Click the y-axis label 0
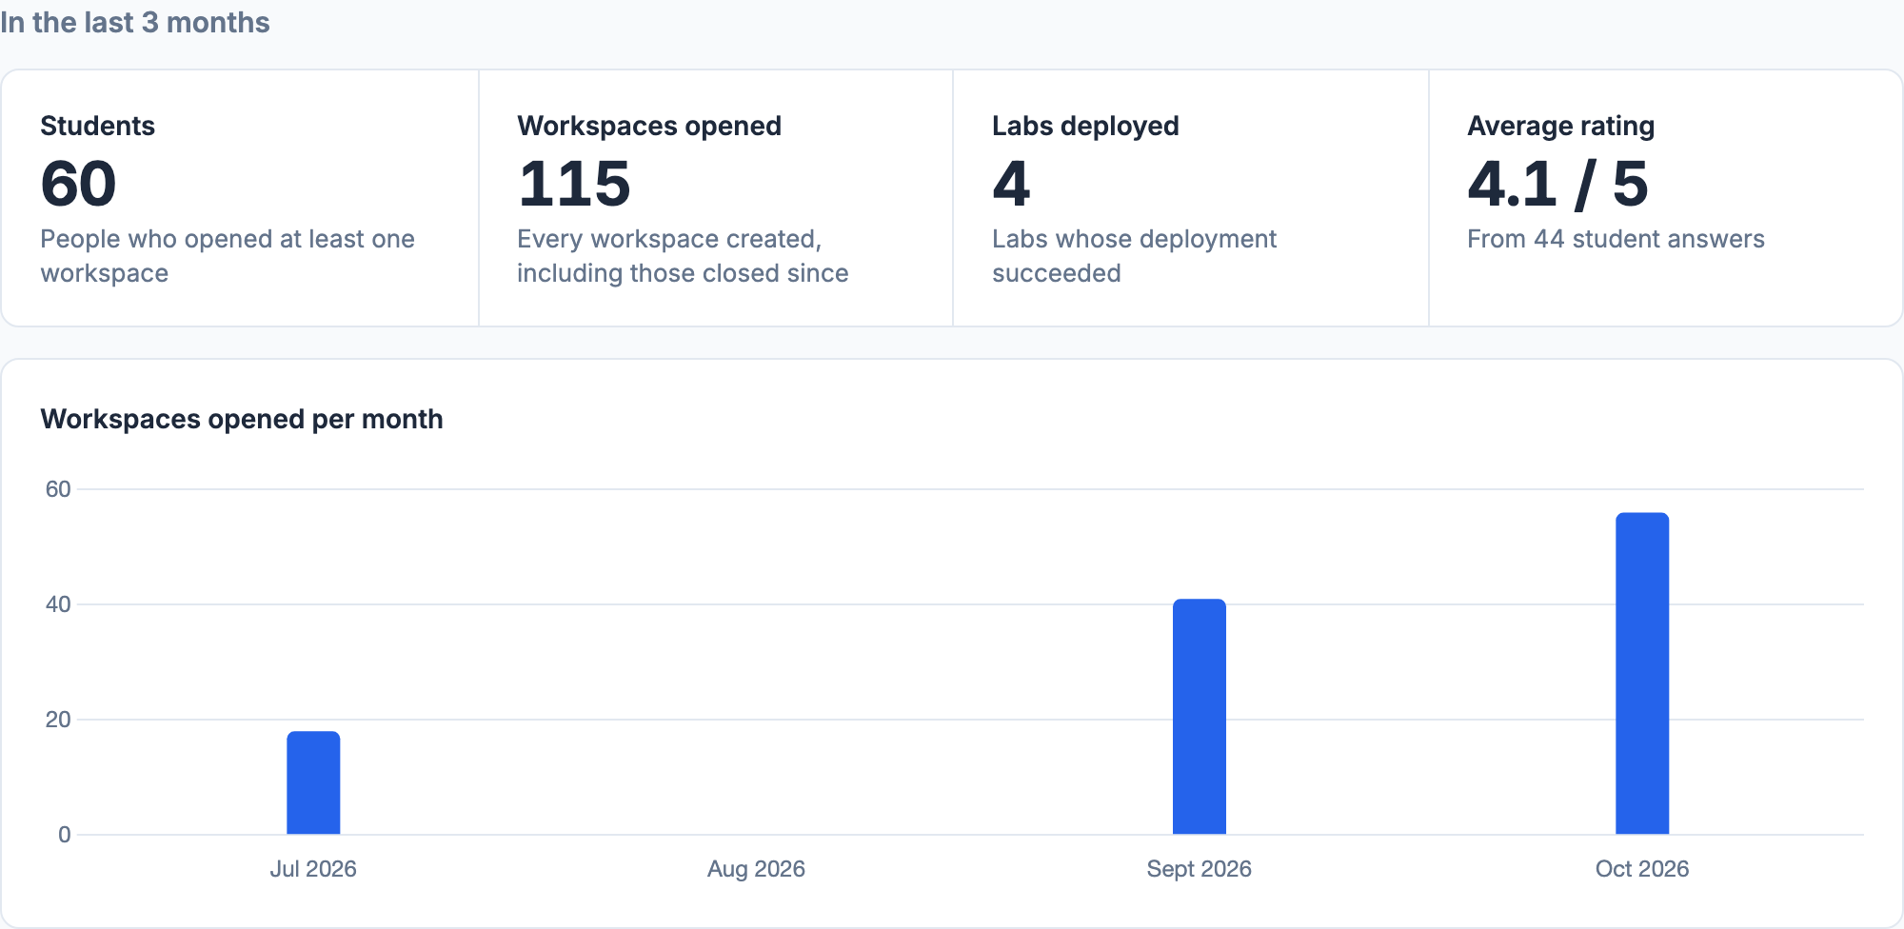The width and height of the screenshot is (1904, 929). [x=65, y=835]
